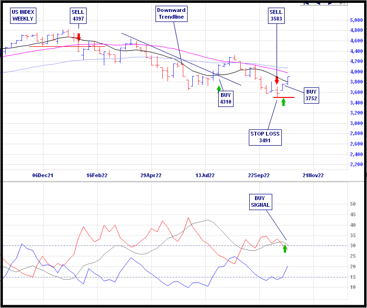367x308 pixels.
Task: Select the BUY 4310 annotation box
Action: pyautogui.click(x=226, y=99)
